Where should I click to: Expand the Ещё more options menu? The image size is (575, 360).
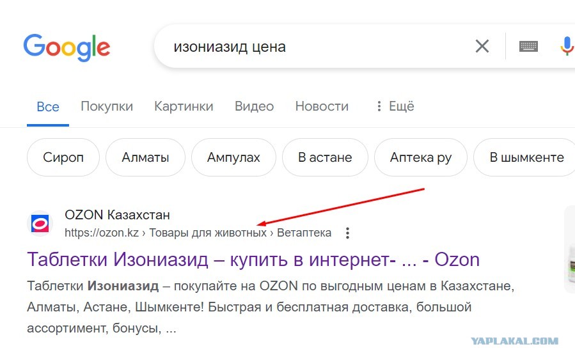[x=396, y=106]
